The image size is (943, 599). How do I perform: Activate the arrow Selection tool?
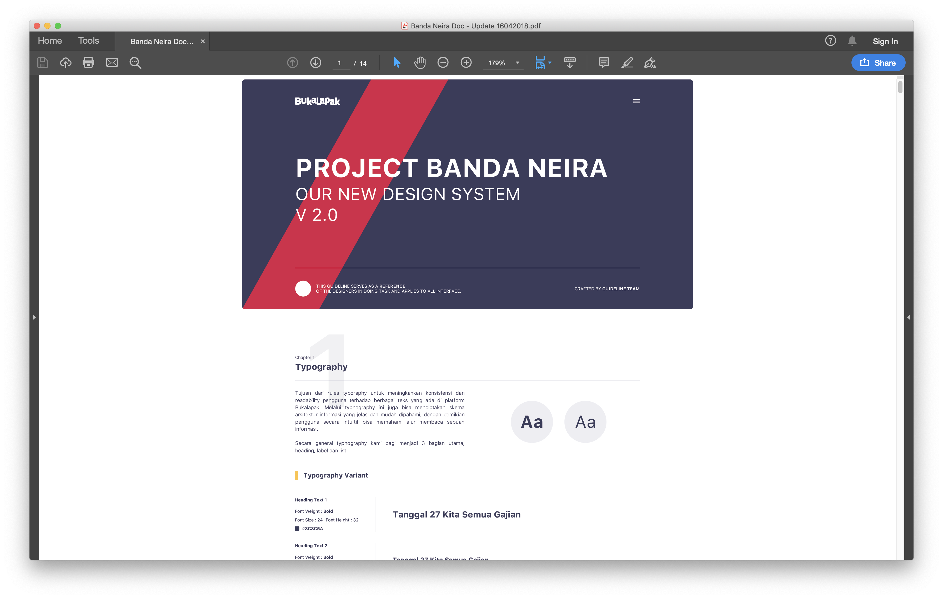397,63
